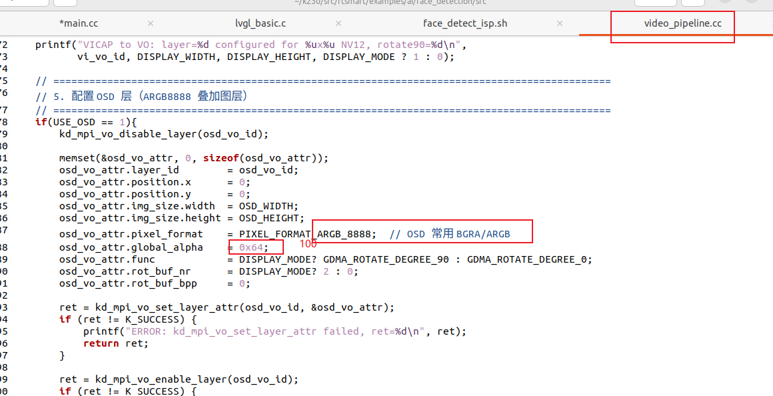This screenshot has width=773, height=396.
Task: Click on OSD_WIDTH value
Action: (x=268, y=206)
